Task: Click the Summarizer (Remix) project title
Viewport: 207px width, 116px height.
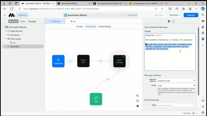Action: coord(77,15)
